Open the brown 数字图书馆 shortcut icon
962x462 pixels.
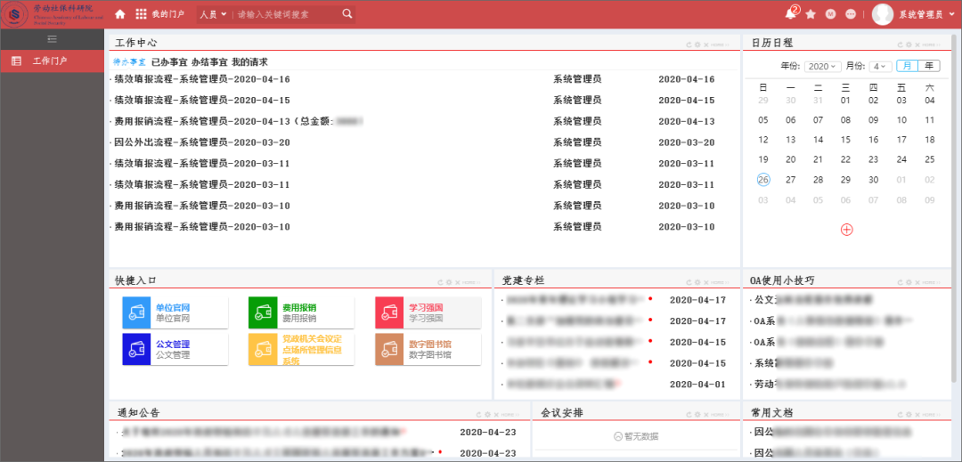389,349
